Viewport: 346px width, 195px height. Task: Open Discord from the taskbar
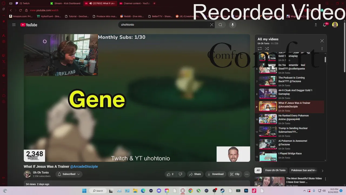pyautogui.click(x=159, y=191)
